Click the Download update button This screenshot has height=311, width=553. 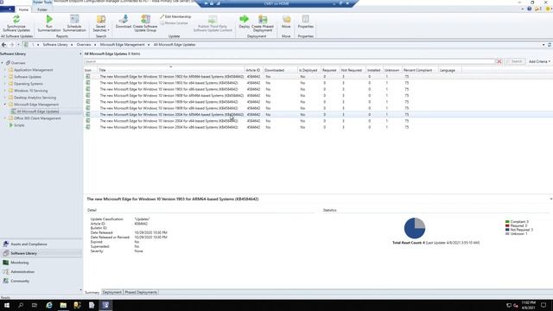coord(124,22)
